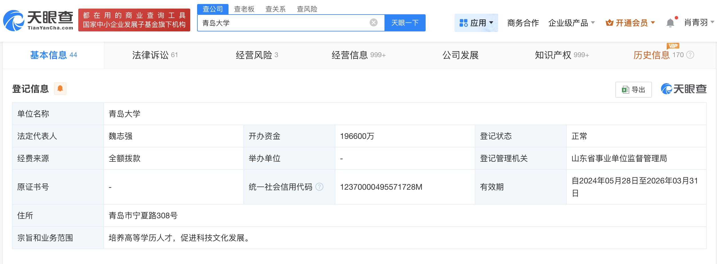Click the 开办资金 label cell

click(289, 136)
